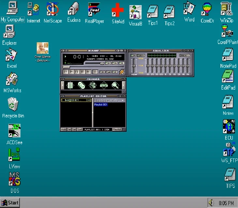Click the equalizer PREAMP slider
The width and height of the screenshot is (238, 208).
tap(133, 66)
